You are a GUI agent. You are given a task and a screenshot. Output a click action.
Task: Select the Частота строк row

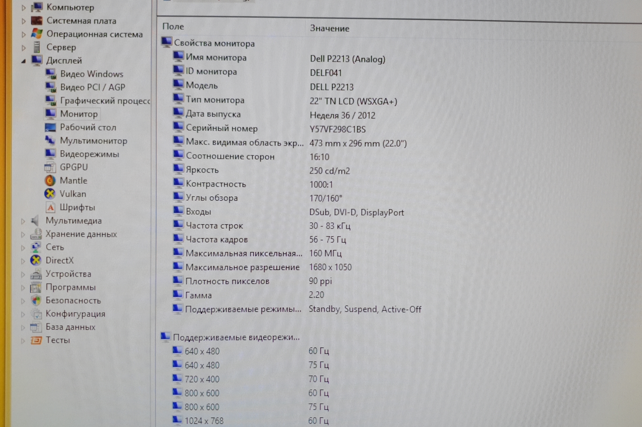coord(261,226)
